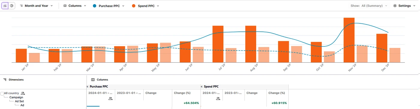Open the Settings menu

pyautogui.click(x=404, y=6)
